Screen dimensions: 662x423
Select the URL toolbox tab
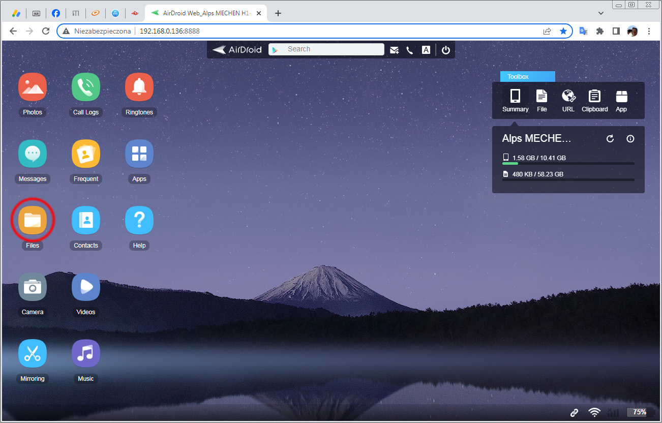pyautogui.click(x=568, y=100)
